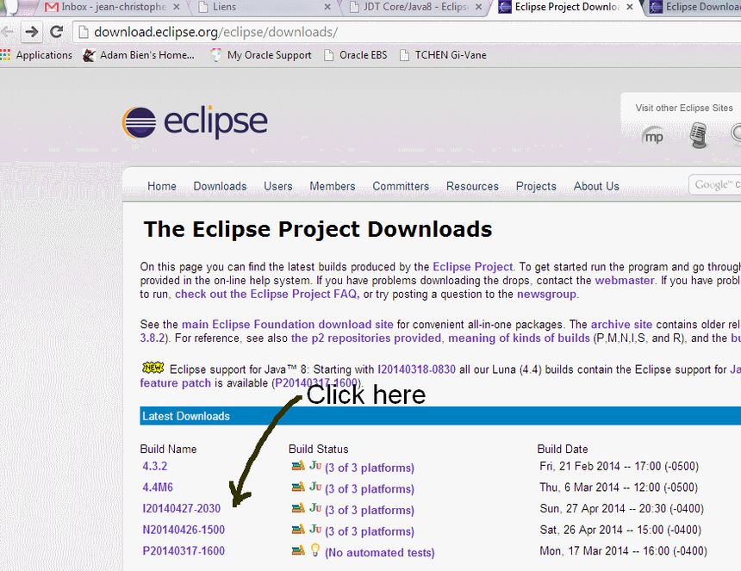This screenshot has width=741, height=571.
Task: Reload the page with refresh icon
Action: click(x=57, y=32)
